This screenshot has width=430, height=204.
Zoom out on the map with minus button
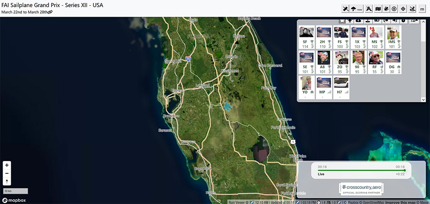tap(7, 173)
